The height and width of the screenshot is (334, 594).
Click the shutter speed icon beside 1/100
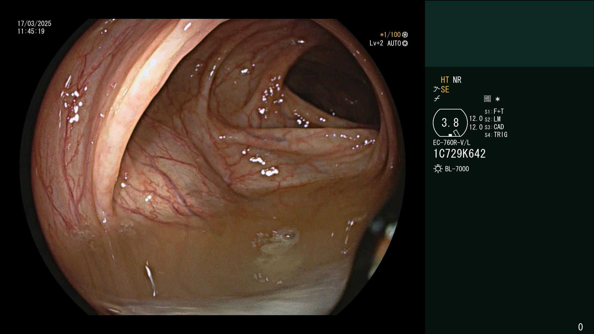click(405, 35)
